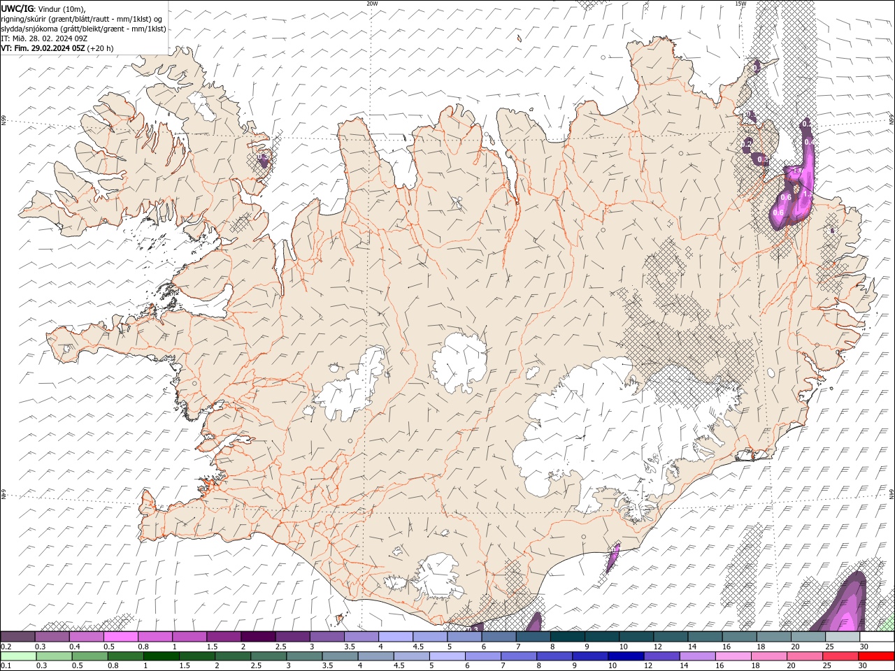
Task: Click the '20W' longitude label
Action: tap(372, 3)
